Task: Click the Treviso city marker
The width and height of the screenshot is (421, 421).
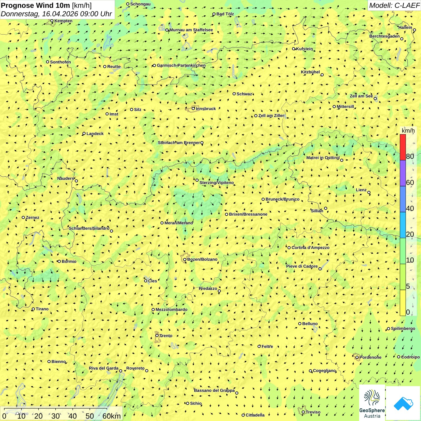Action: [303, 412]
